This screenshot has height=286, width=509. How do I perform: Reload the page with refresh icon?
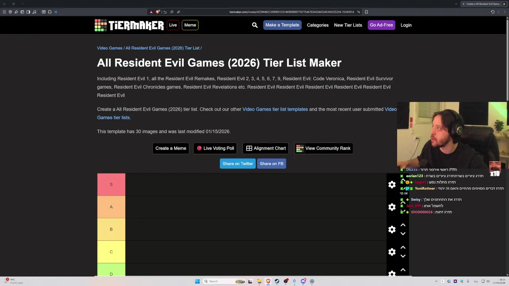tap(492, 12)
